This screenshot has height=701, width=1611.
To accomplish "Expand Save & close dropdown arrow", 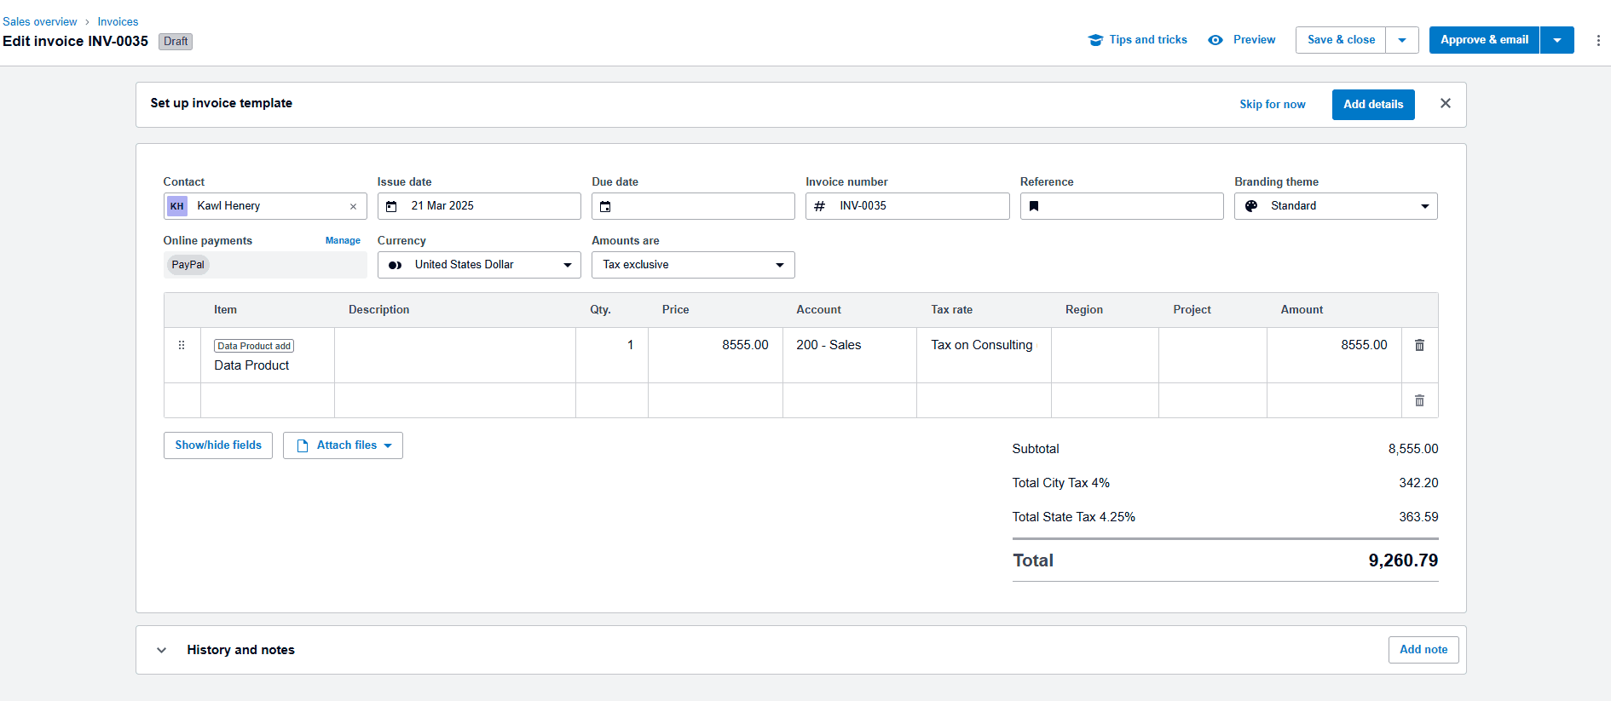I will coord(1402,40).
